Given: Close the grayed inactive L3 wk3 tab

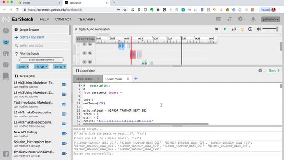Looking at the screenshot, I should point(99,79).
